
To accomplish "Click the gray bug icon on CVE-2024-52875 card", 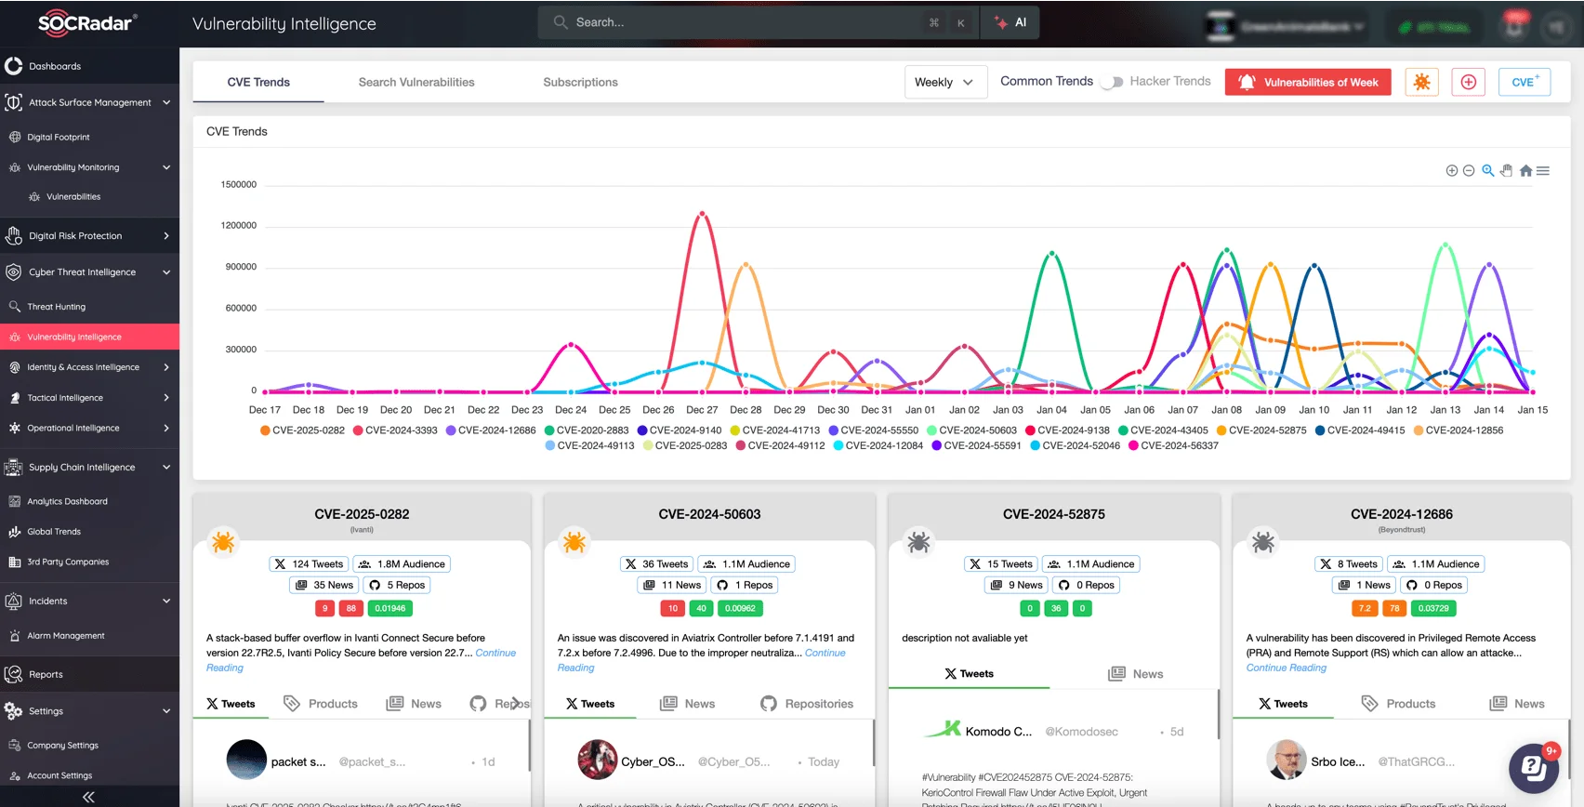I will [x=918, y=541].
